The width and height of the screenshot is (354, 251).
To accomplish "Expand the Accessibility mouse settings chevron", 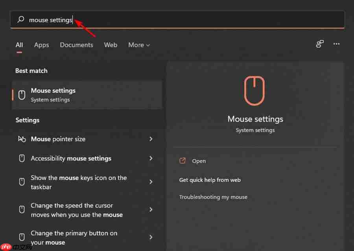I will (x=151, y=158).
